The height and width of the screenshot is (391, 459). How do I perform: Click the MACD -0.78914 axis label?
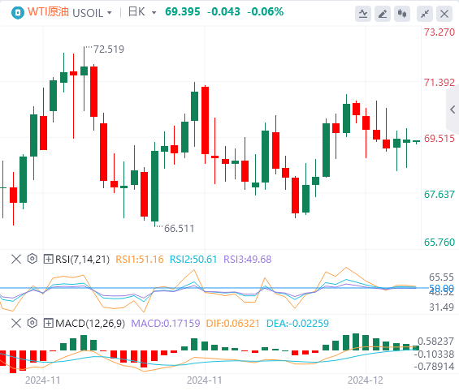[434, 367]
